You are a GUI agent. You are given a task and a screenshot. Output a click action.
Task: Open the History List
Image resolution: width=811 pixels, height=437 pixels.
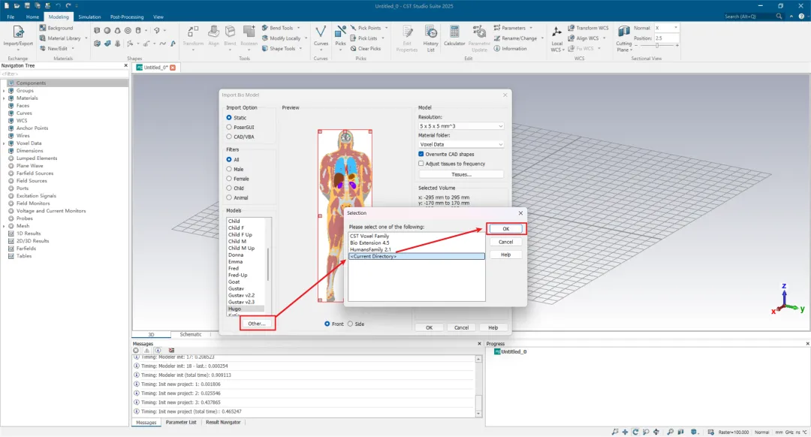[430, 38]
